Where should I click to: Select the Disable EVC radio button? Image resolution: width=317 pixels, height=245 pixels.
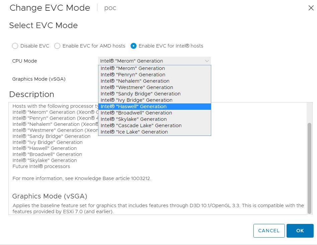tap(15, 46)
